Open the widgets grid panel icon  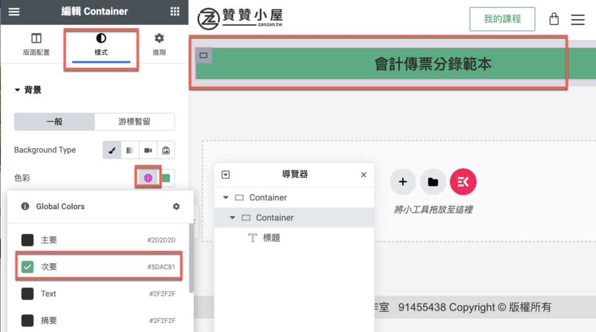(175, 12)
